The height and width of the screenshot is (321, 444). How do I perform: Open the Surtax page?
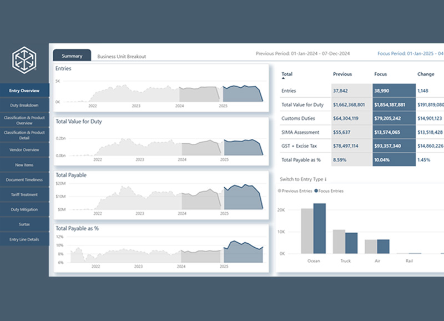[x=24, y=225]
